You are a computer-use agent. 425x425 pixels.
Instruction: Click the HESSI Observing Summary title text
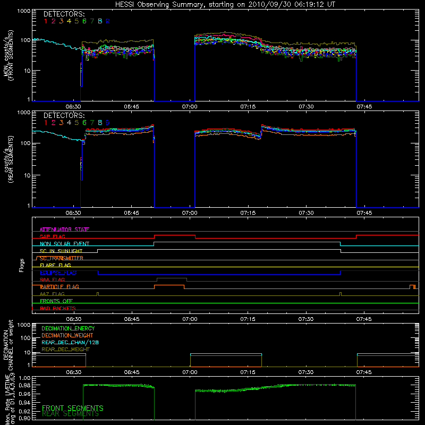click(x=225, y=5)
